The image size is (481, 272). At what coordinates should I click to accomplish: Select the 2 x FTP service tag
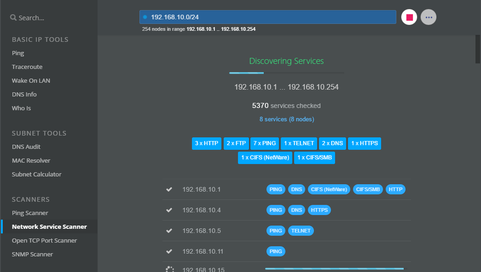click(236, 143)
